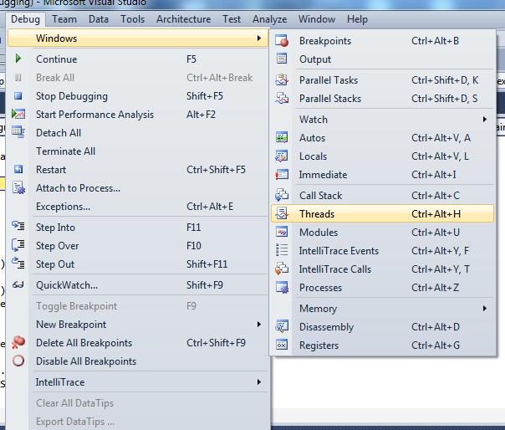
Task: Expand the Windows submenu arrow
Action: pyautogui.click(x=259, y=38)
